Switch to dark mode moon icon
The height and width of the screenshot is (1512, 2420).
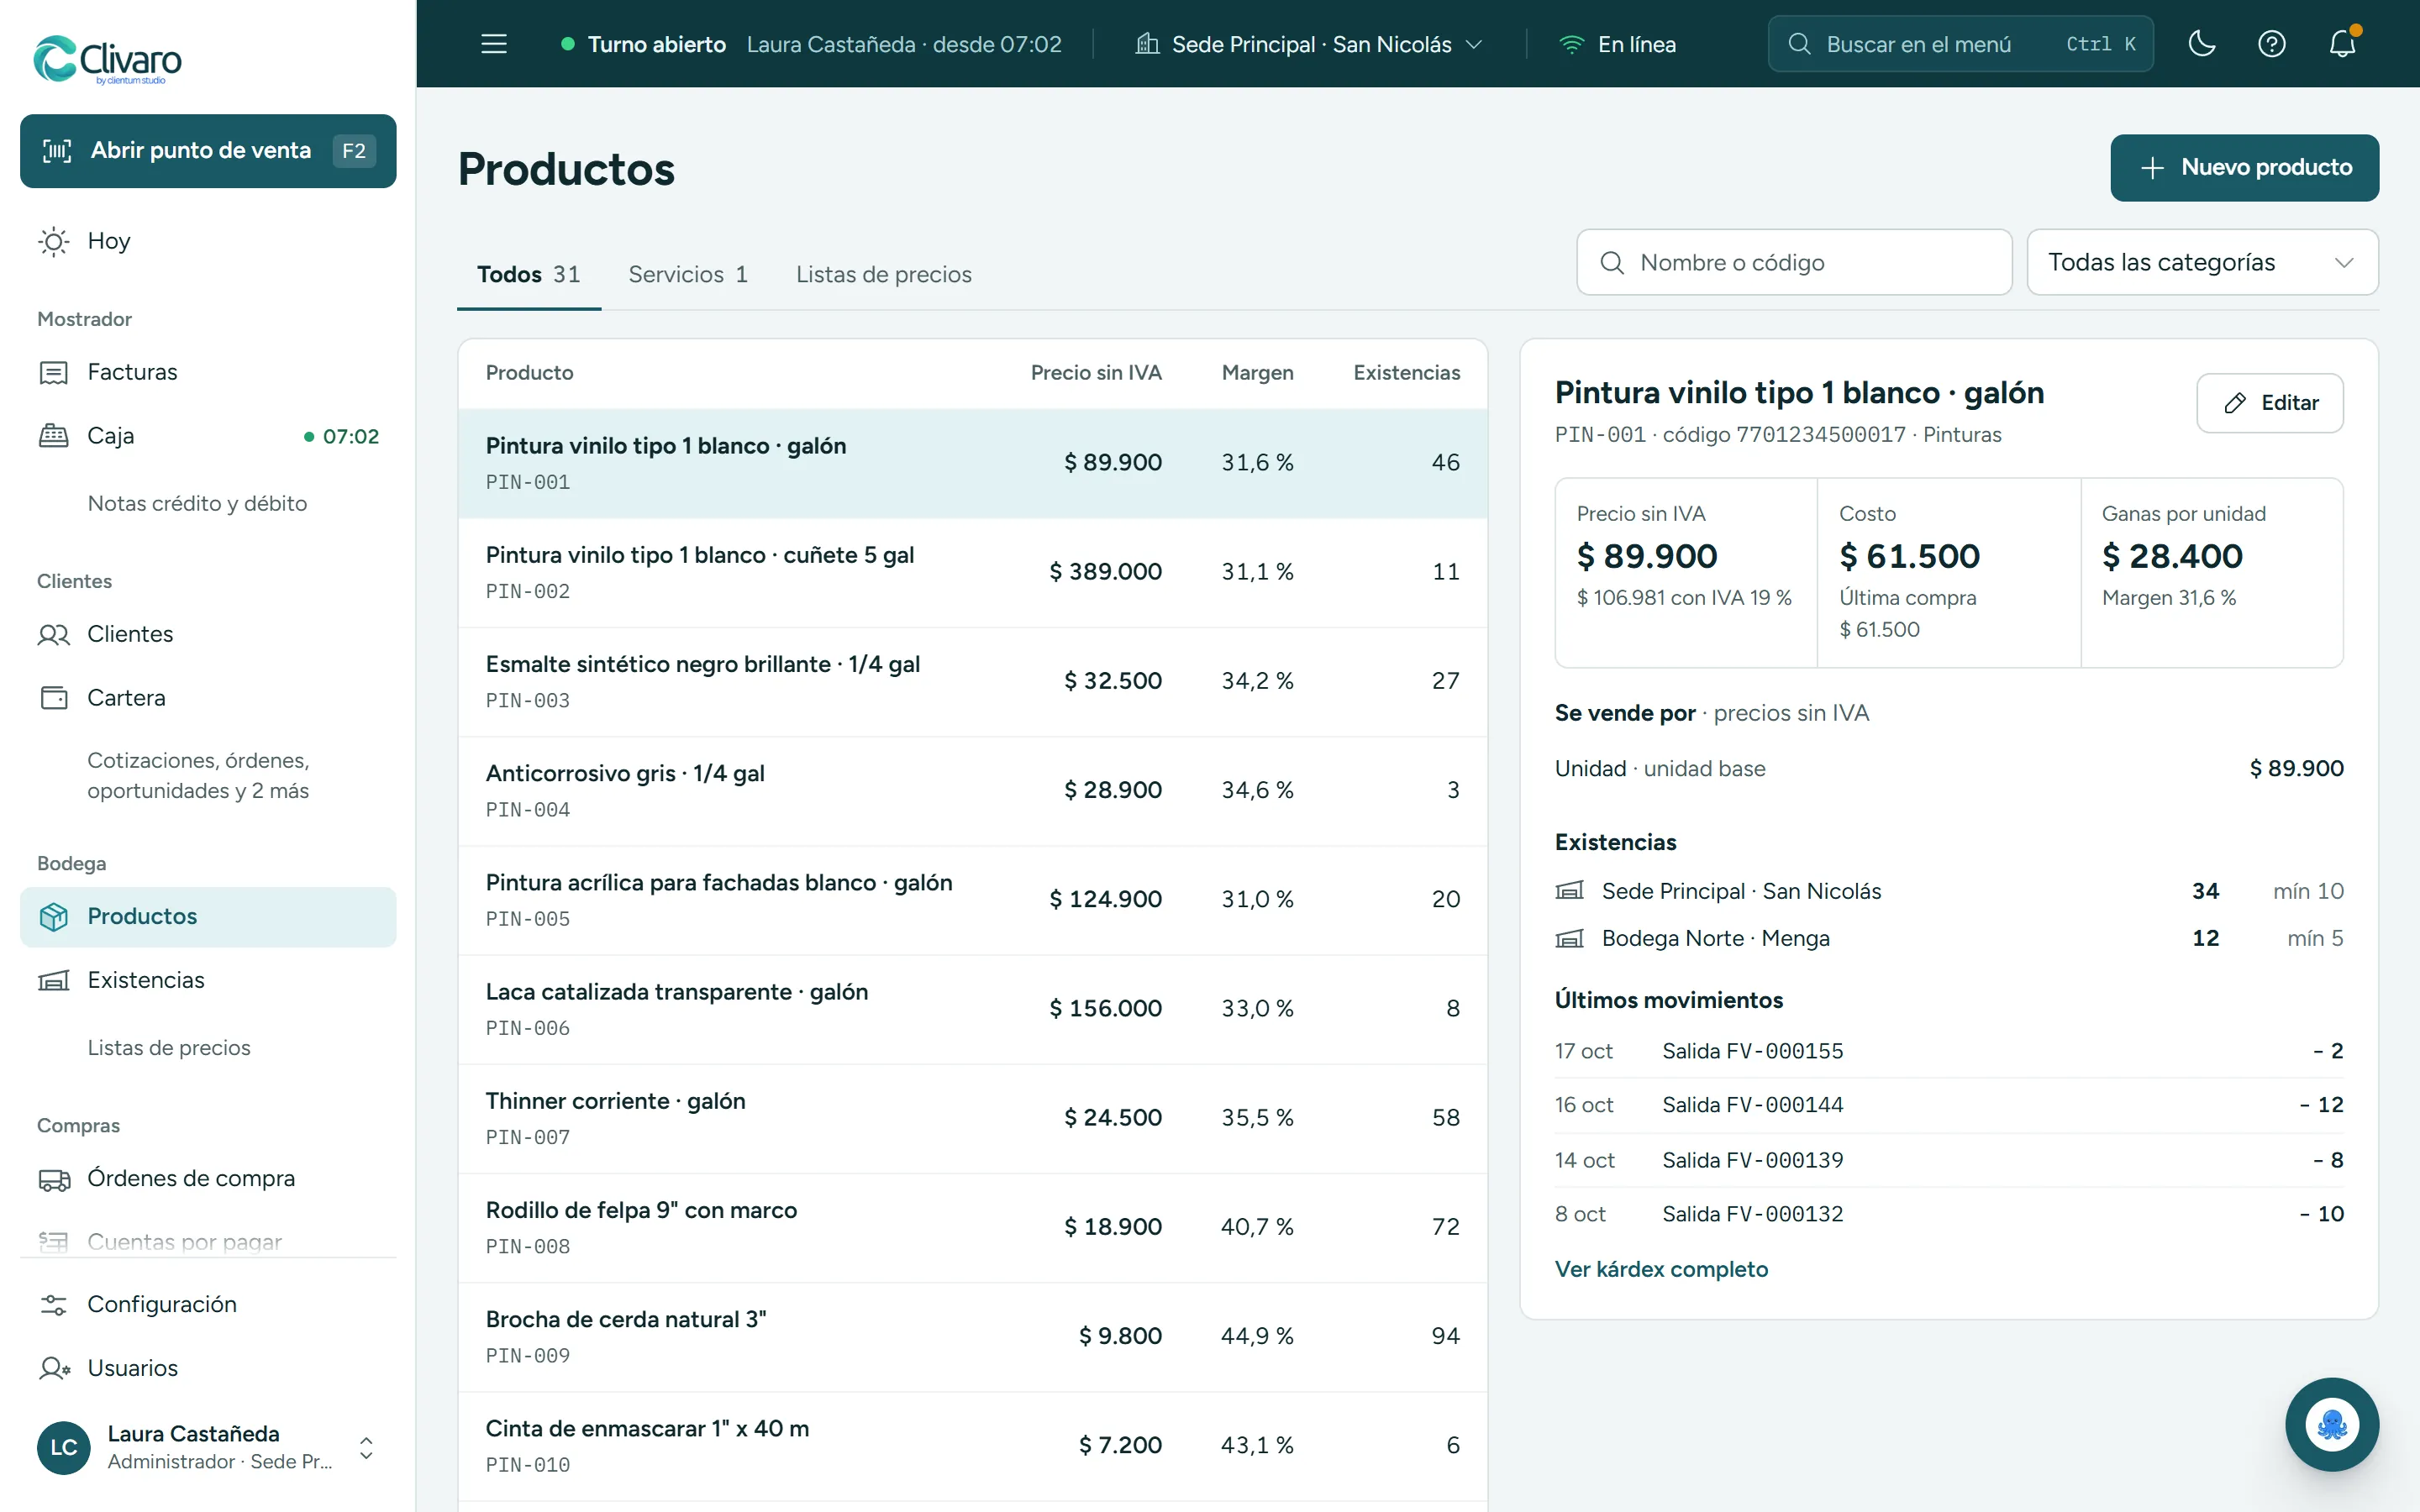2202,44
